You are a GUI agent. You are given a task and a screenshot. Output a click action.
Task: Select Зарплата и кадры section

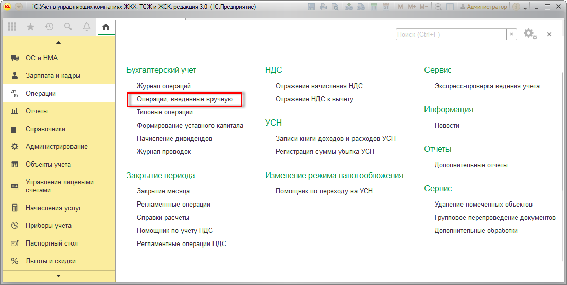pos(53,75)
